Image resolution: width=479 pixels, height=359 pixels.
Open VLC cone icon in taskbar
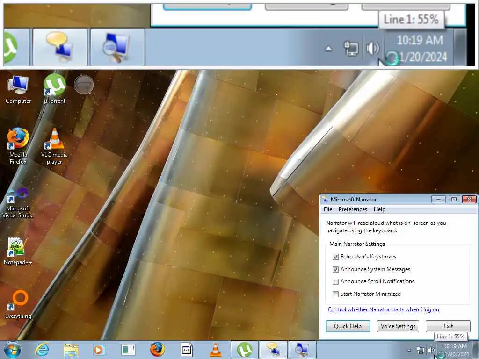(215, 350)
